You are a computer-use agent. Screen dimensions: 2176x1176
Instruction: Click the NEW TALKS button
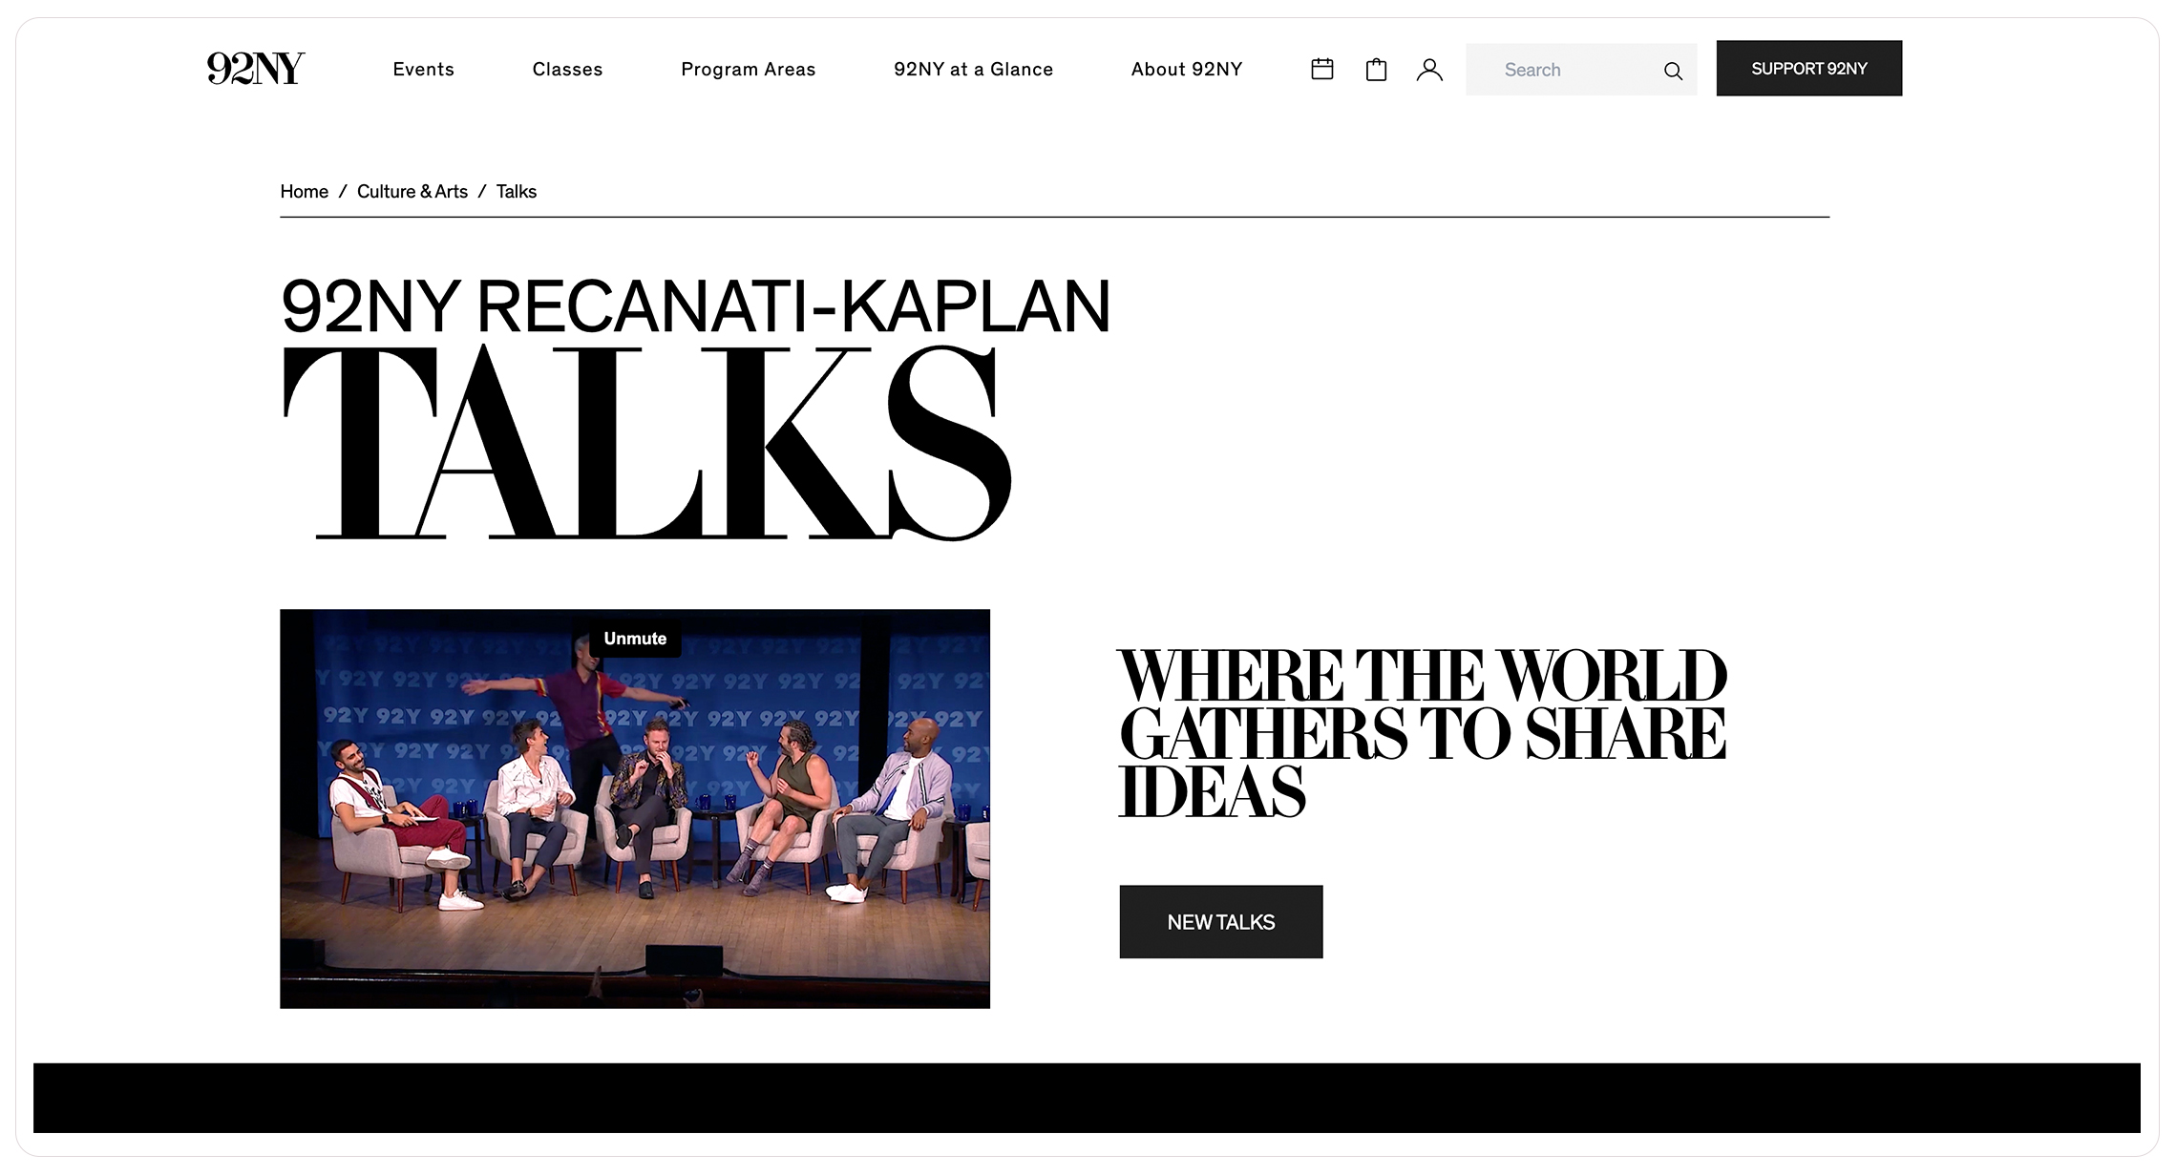(x=1220, y=921)
